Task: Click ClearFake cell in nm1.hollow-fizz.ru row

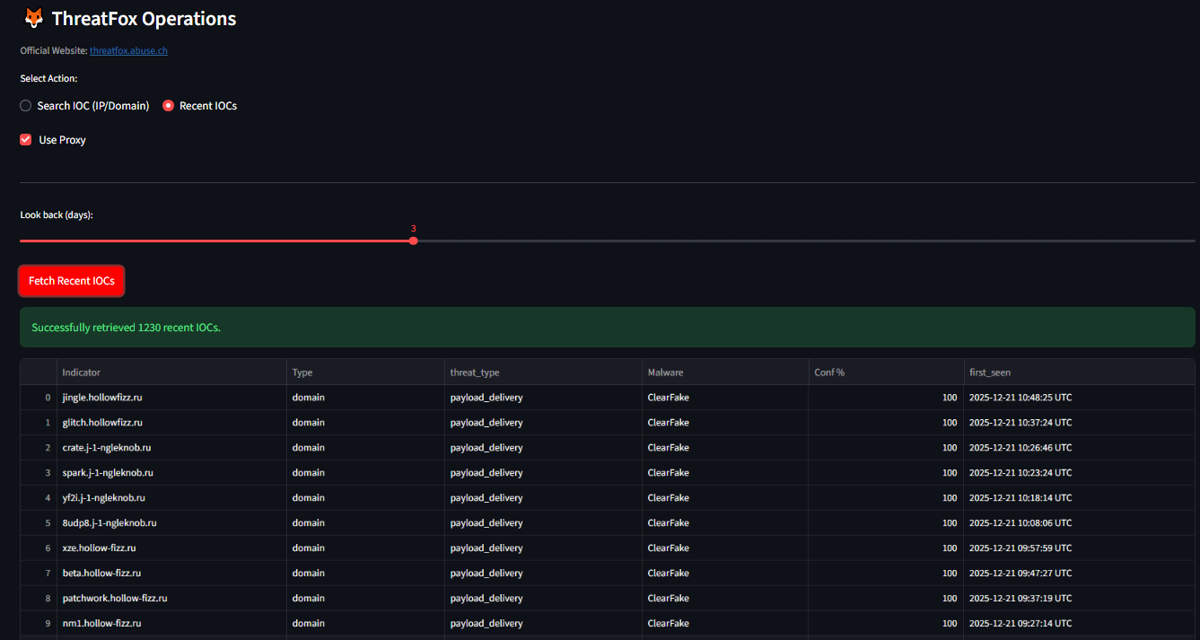Action: click(725, 624)
